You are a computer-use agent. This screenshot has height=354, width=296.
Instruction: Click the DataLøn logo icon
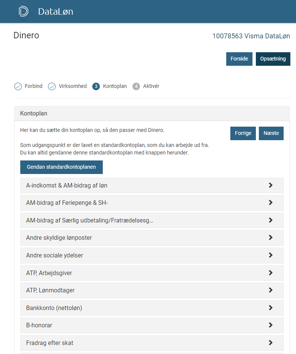tap(23, 11)
